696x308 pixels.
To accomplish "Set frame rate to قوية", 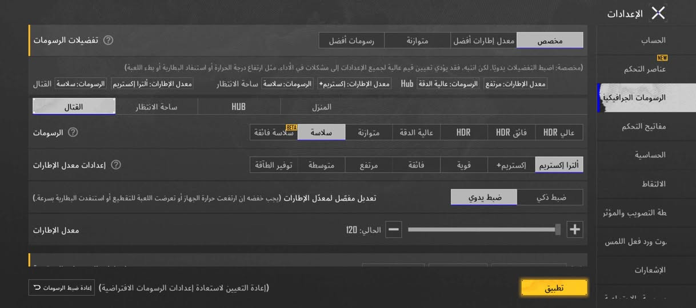I will 464,165.
